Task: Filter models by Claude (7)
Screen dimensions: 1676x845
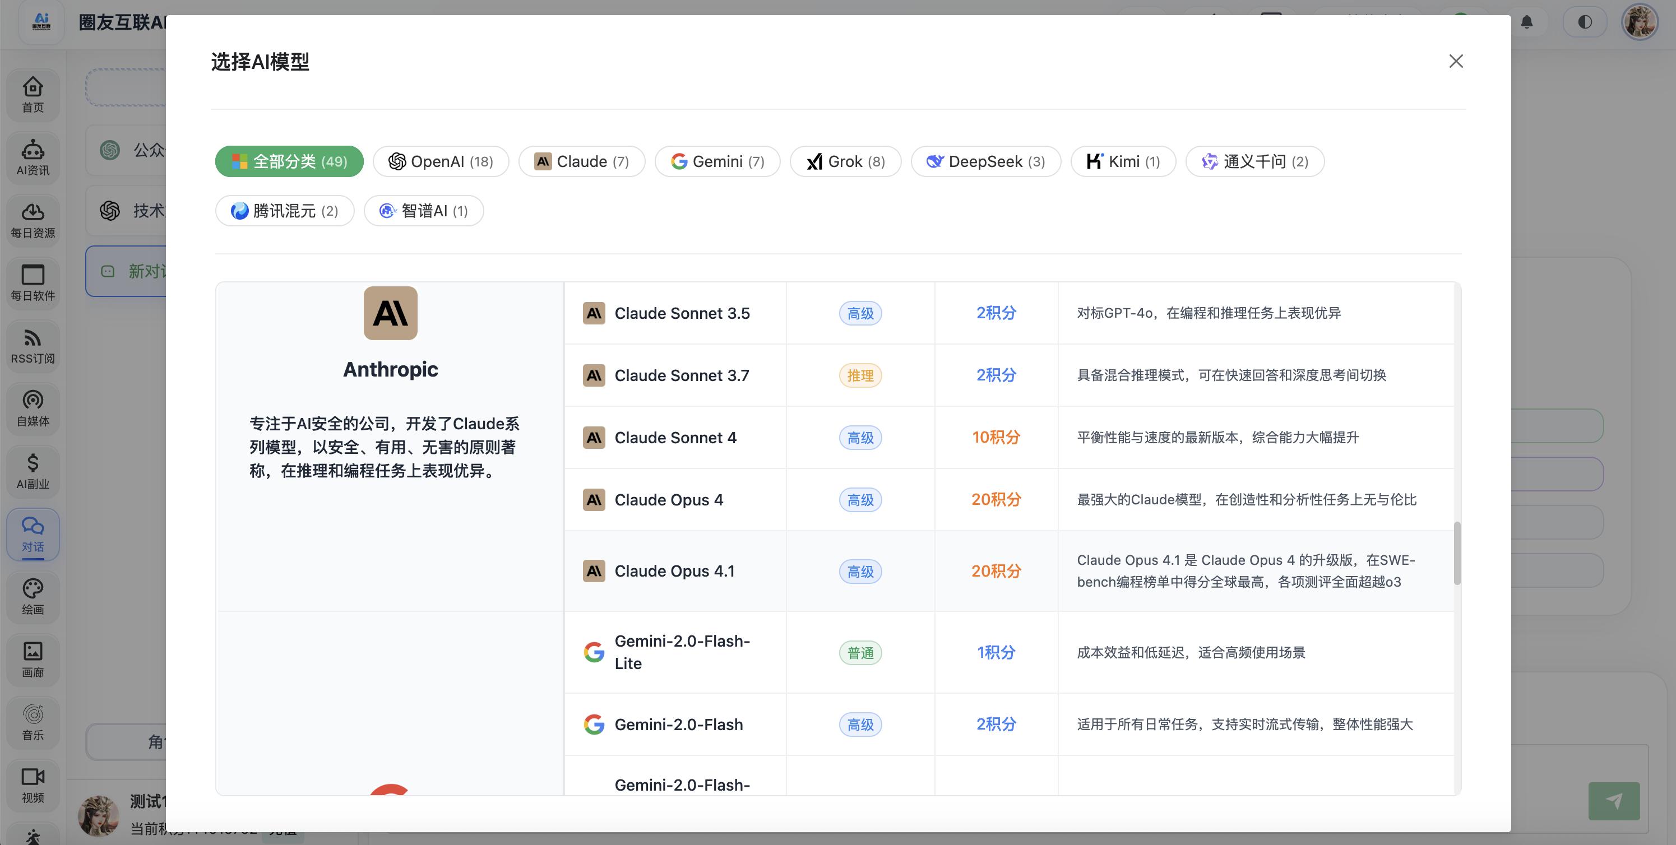Action: [x=582, y=161]
